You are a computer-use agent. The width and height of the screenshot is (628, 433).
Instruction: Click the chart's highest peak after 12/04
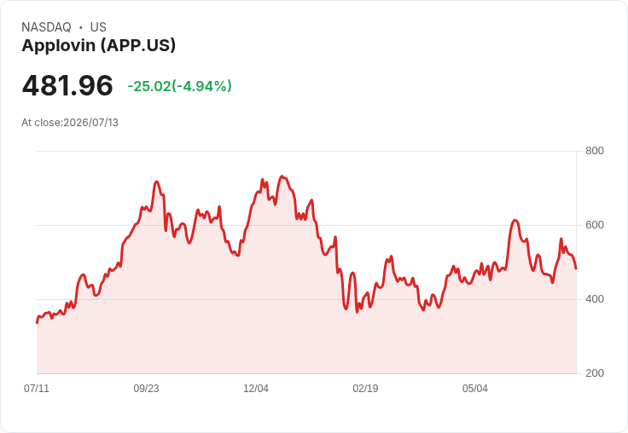[x=282, y=176]
